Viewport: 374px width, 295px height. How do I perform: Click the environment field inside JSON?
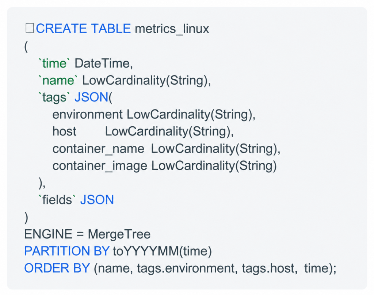tap(88, 115)
